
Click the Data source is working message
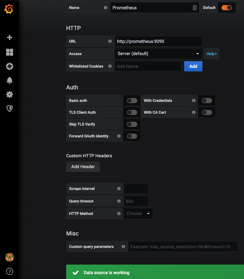(106, 273)
